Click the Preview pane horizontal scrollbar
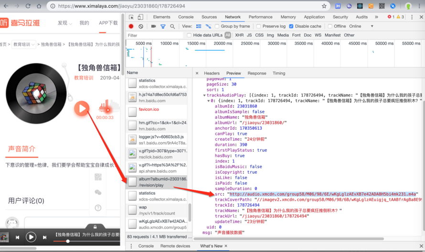This screenshot has width=425, height=252. coord(288,239)
